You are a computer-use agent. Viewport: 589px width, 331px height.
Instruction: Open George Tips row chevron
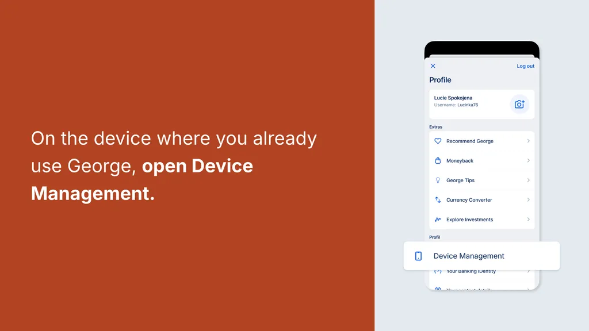point(528,180)
